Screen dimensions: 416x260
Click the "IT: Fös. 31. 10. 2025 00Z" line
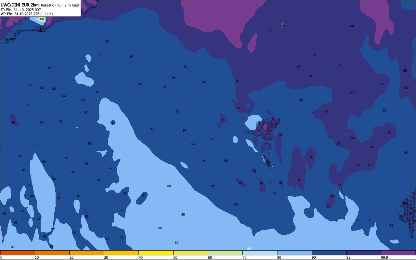tap(21, 10)
